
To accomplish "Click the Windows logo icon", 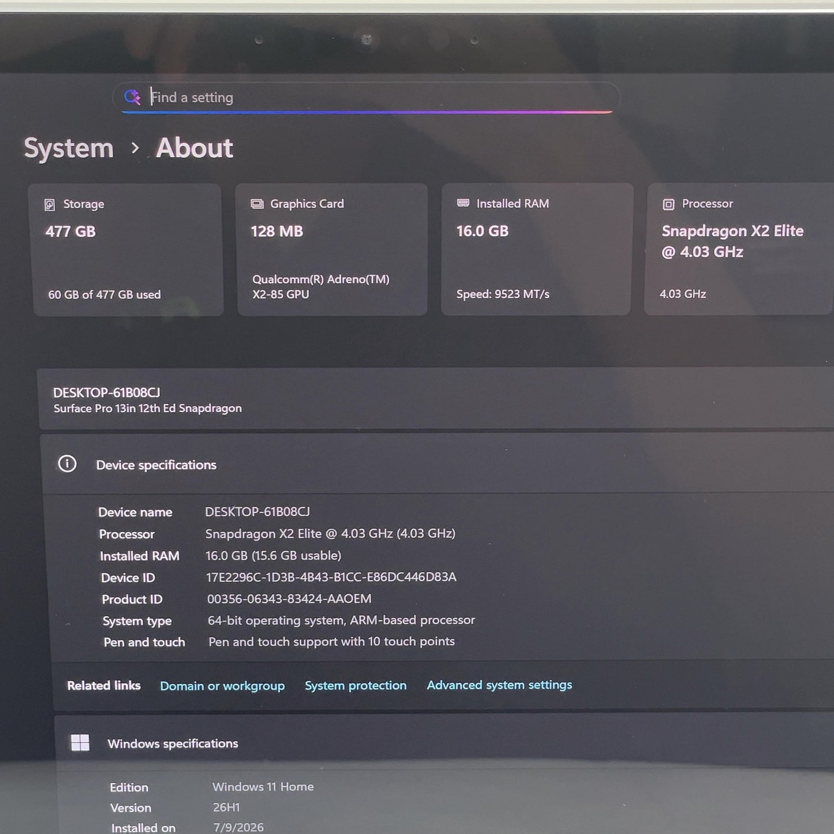I will (x=80, y=742).
